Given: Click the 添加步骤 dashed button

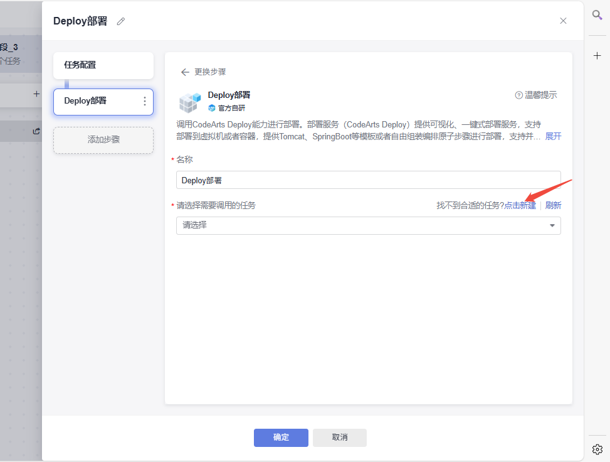Looking at the screenshot, I should 103,140.
